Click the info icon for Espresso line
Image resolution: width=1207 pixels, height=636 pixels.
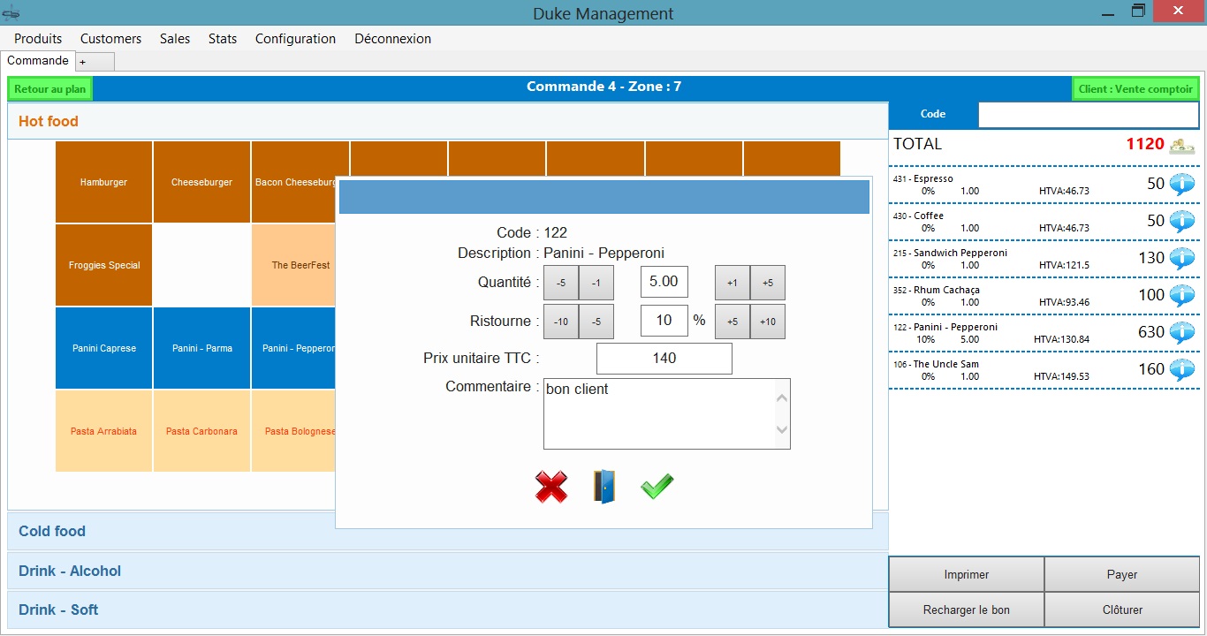pos(1181,184)
